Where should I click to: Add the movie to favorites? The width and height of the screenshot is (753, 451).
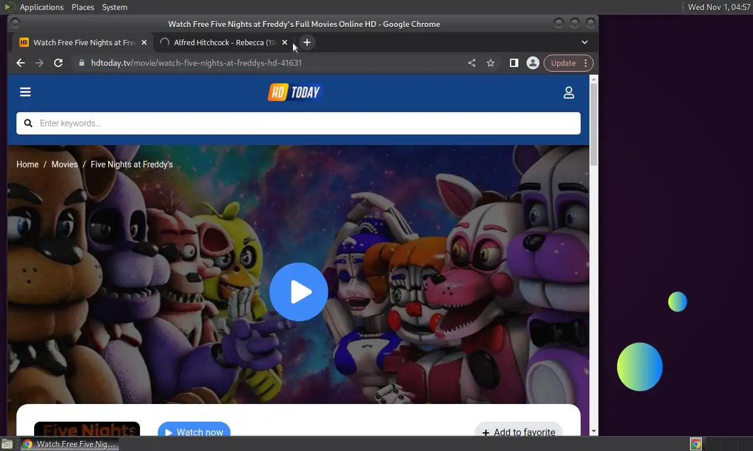[x=519, y=431]
